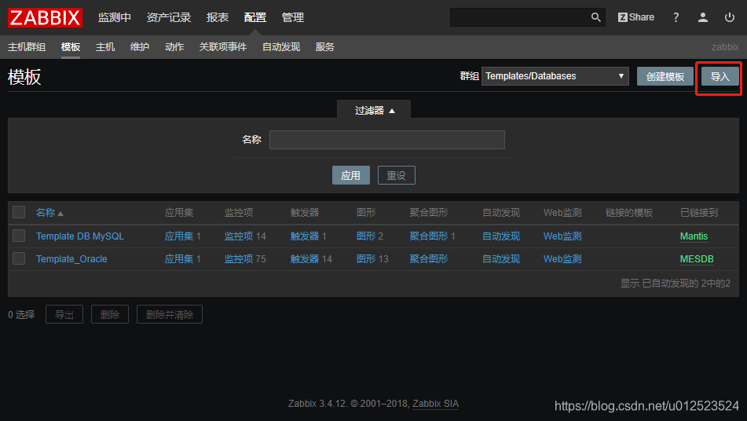This screenshot has width=747, height=421.
Task: Open Zabbix Share link
Action: (x=636, y=17)
